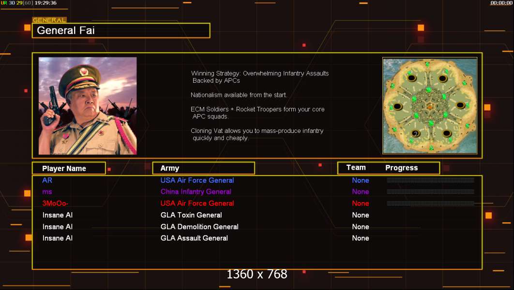514x290 pixels.
Task: Click ms's loading progress bar
Action: tap(430, 191)
